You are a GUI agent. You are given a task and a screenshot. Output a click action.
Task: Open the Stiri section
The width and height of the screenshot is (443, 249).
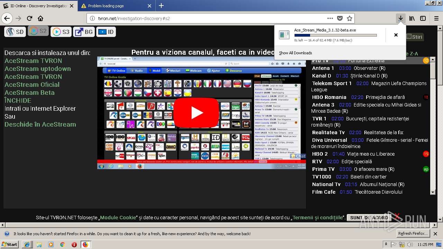415,37
